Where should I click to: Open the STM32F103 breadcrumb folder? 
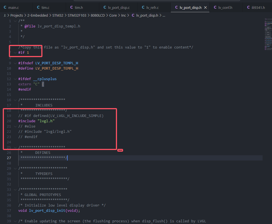coord(77,16)
